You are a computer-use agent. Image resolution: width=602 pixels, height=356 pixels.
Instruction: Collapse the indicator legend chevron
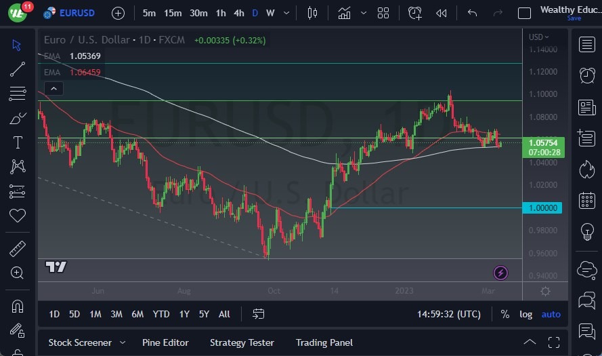pos(53,88)
